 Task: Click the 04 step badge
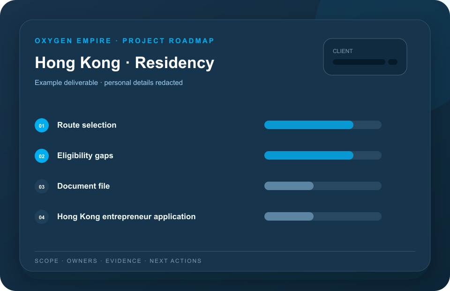pos(42,217)
